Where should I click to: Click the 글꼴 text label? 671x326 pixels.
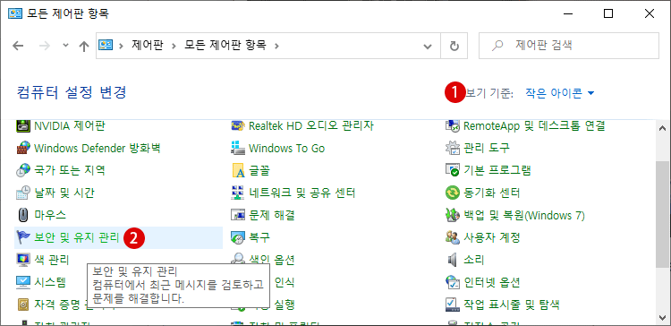[x=259, y=170]
